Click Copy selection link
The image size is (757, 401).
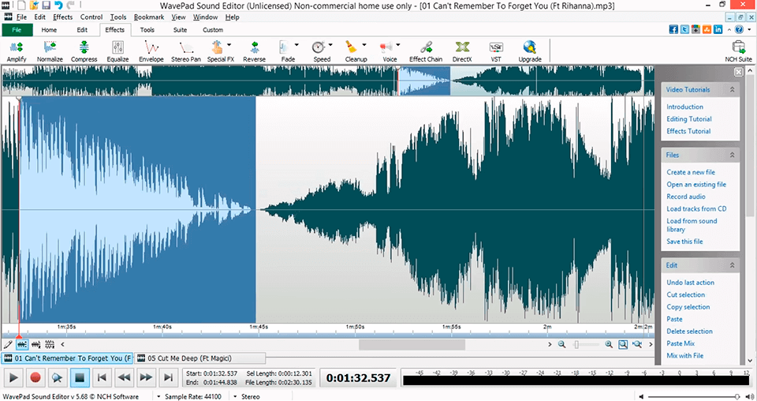pyautogui.click(x=688, y=307)
